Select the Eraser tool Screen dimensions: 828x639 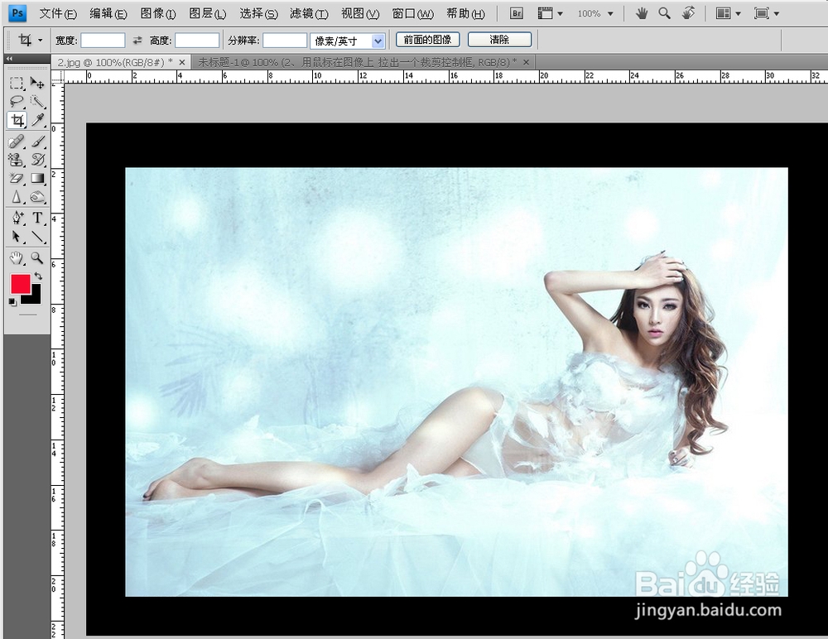point(17,179)
